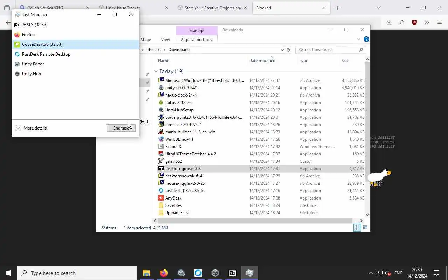Select 7z SFX (32 bit) process icon
448x280 pixels.
(x=17, y=25)
